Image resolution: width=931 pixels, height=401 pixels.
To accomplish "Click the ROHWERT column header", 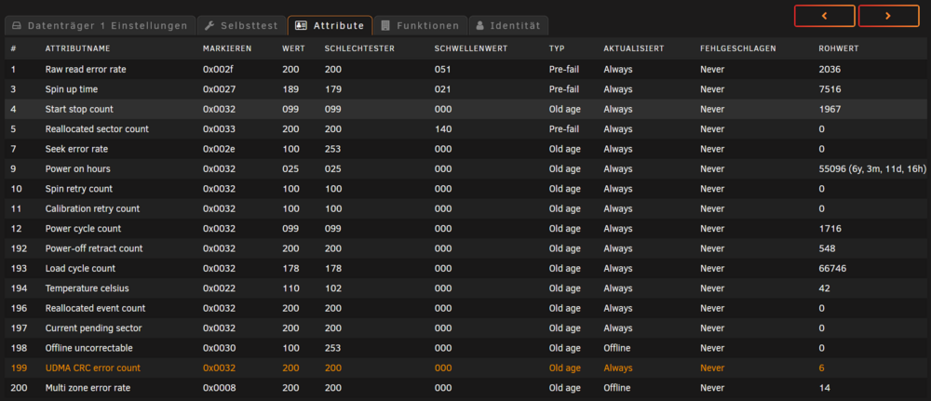I will tap(839, 48).
